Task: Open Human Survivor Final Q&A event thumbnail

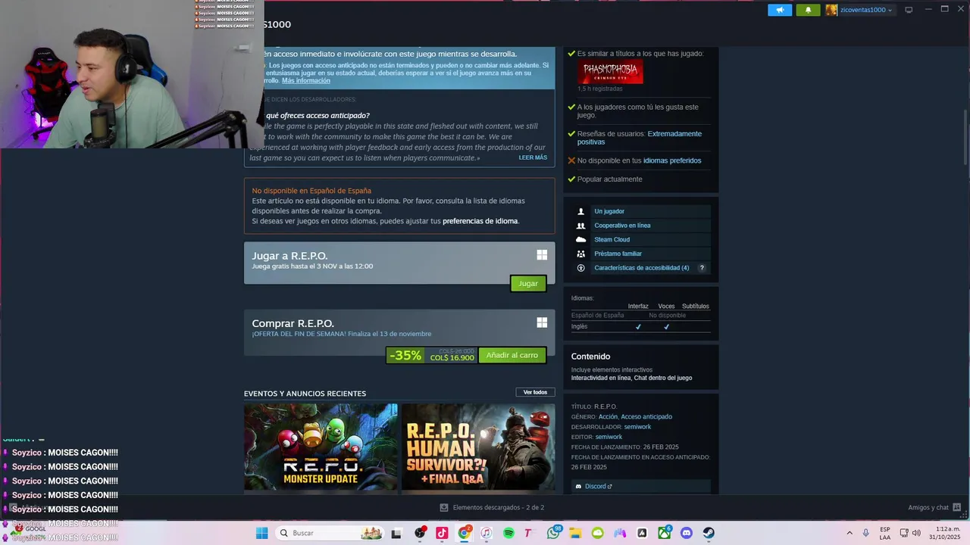Action: point(478,447)
